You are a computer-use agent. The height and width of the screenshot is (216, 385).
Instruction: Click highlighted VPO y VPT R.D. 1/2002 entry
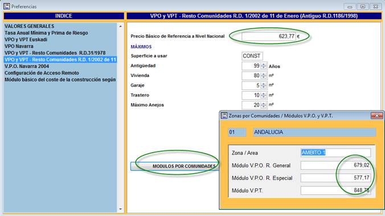pos(60,59)
